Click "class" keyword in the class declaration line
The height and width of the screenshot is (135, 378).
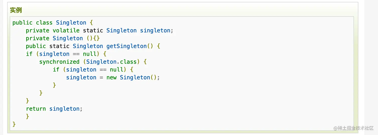click(44, 23)
